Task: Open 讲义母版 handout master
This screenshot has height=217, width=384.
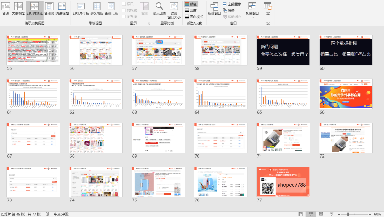Action: tap(97, 9)
